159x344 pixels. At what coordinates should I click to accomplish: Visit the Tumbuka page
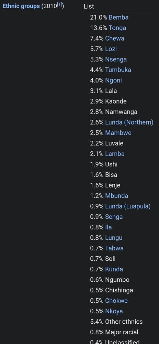[118, 70]
